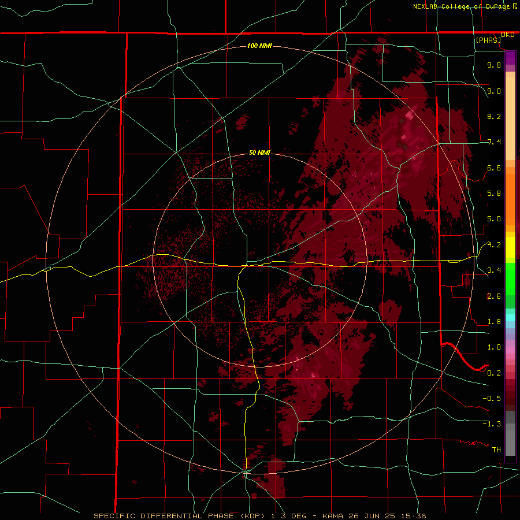Click the 5.0 legend value
This screenshot has width=520, height=520.
pos(494,219)
